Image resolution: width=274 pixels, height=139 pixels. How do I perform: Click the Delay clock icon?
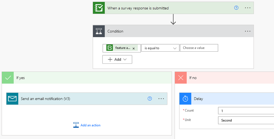185,99
